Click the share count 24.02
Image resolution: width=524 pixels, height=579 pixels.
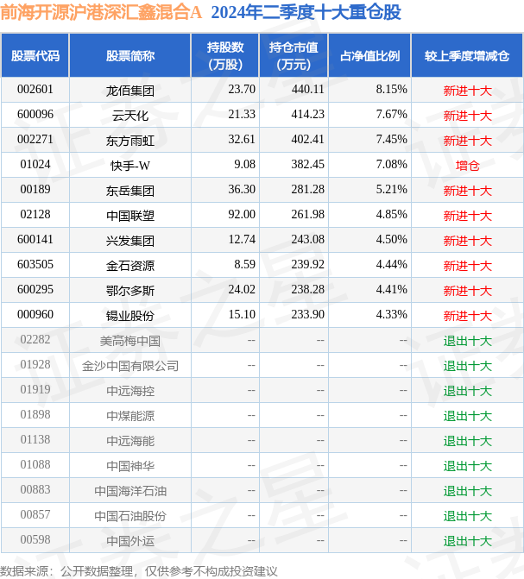coord(242,290)
